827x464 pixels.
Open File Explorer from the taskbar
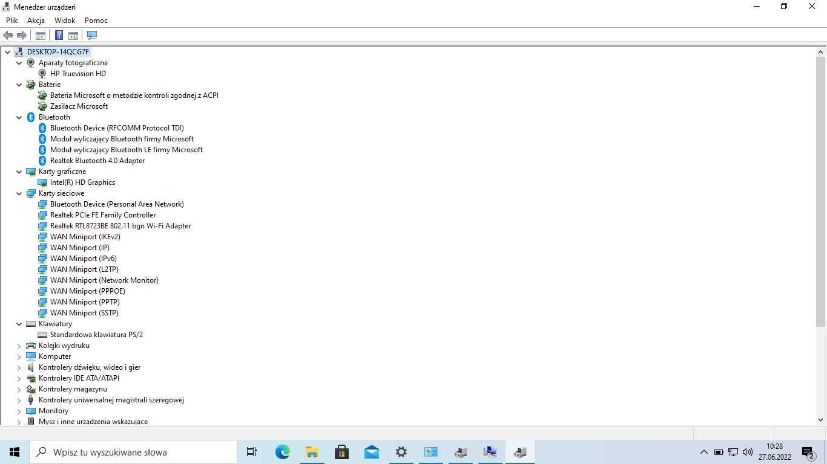point(312,452)
